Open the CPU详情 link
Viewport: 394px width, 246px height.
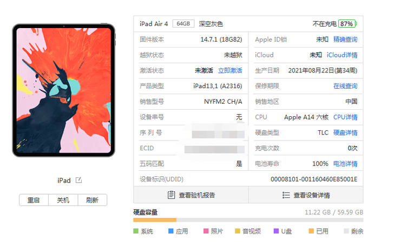click(x=345, y=117)
